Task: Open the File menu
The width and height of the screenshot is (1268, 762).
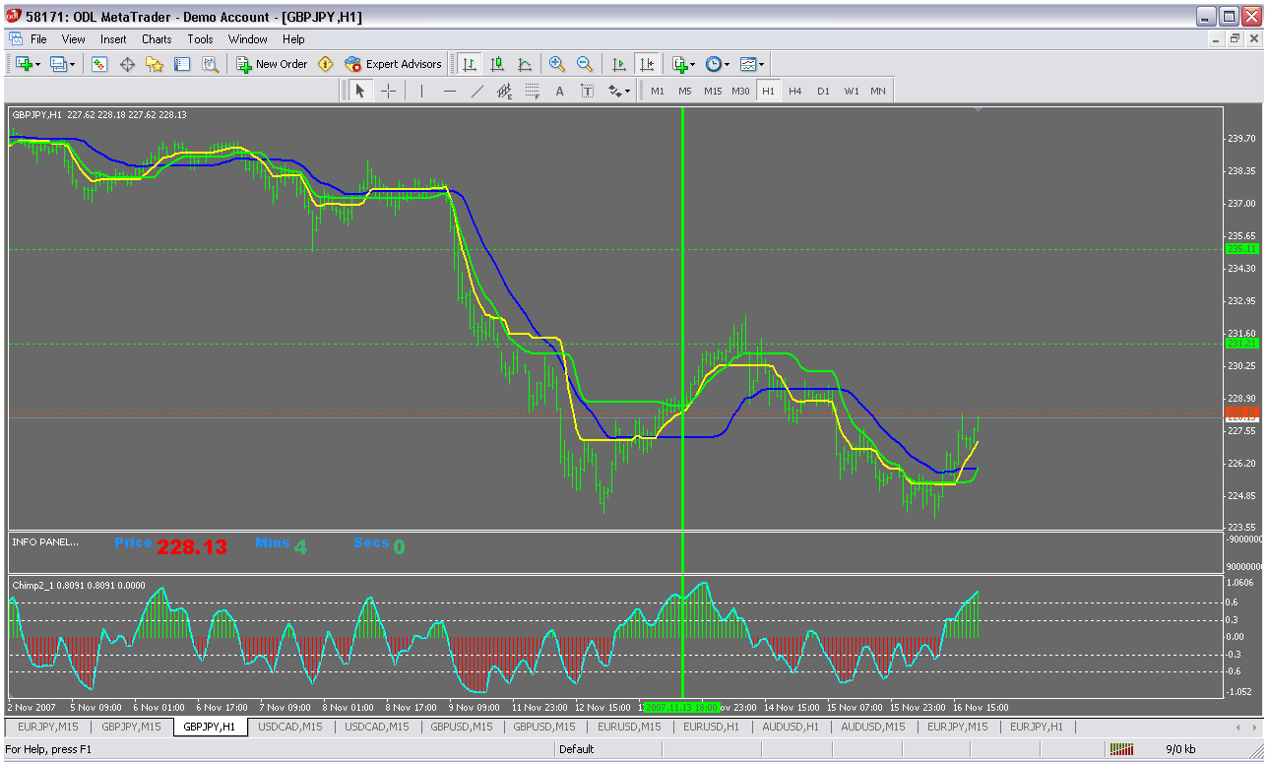Action: [38, 39]
